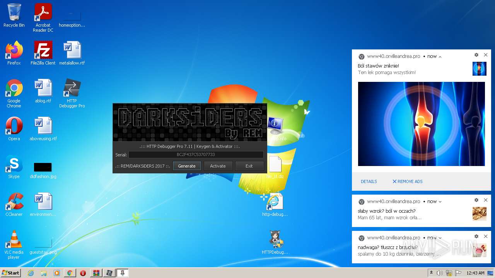Open the network tray icon
Screen dimensions: 495x278
[449, 273]
